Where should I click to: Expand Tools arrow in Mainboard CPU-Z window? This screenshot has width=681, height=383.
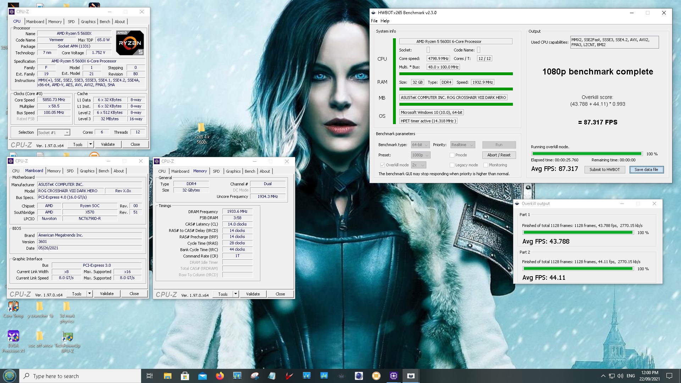coord(89,294)
